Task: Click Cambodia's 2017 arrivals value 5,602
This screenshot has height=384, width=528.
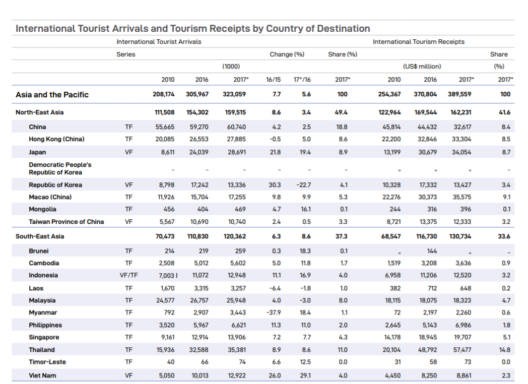Action: 238,263
